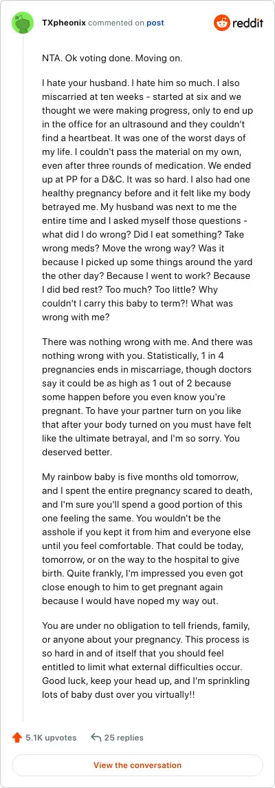Click the "View the conversation" button

point(137,765)
